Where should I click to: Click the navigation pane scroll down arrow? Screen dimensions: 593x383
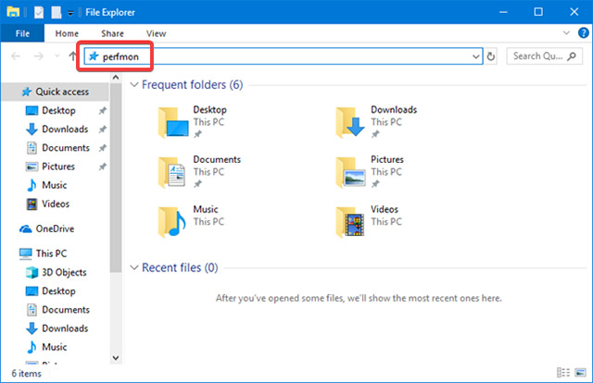(116, 358)
